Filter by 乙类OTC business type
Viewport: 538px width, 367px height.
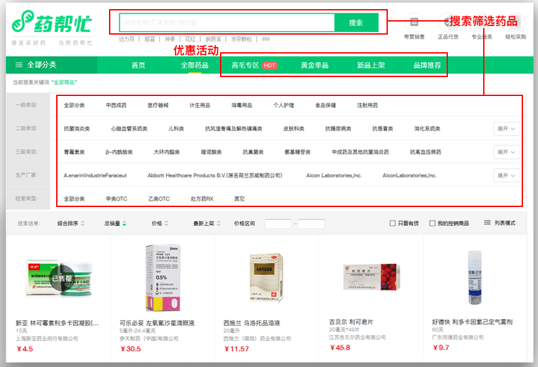tap(159, 199)
